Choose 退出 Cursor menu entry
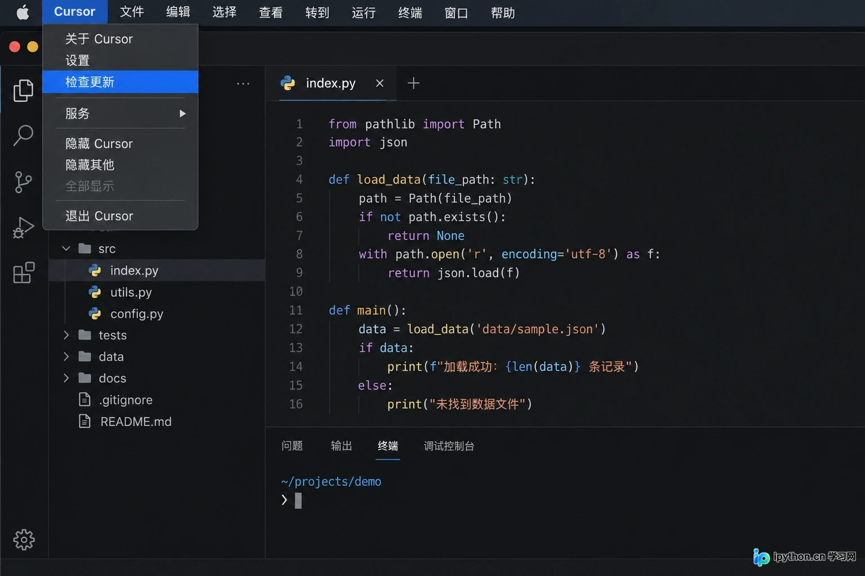This screenshot has height=576, width=865. coord(120,216)
